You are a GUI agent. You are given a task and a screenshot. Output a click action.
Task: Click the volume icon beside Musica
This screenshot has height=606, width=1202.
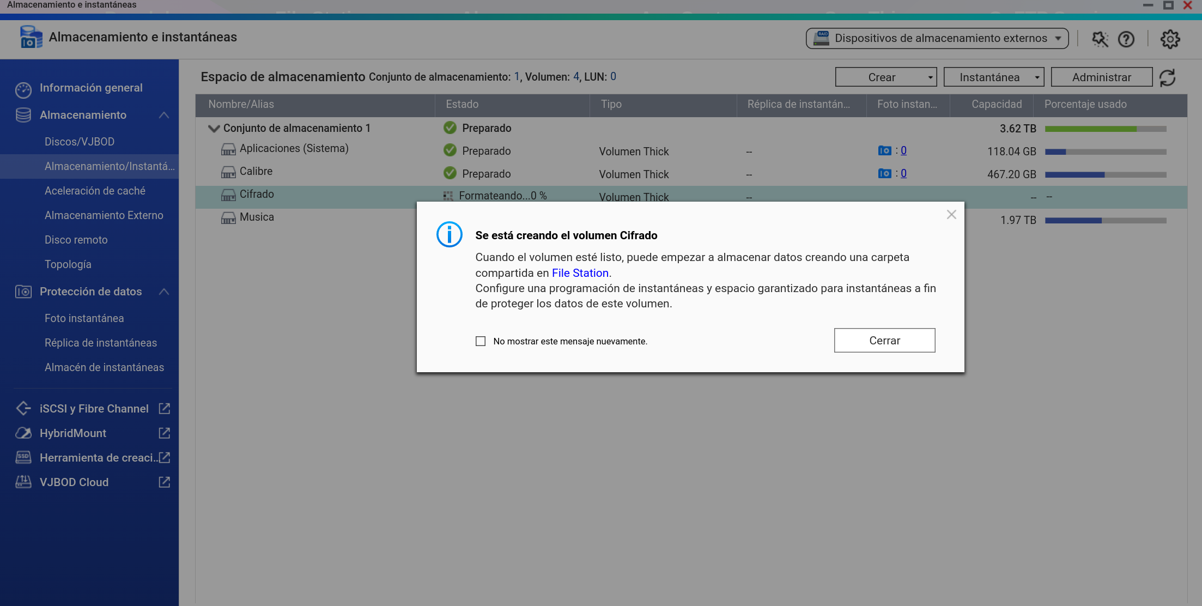[228, 218]
